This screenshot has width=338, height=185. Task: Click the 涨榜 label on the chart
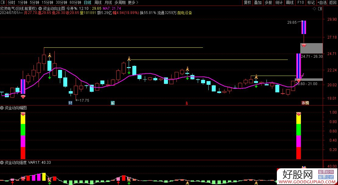tap(305, 103)
